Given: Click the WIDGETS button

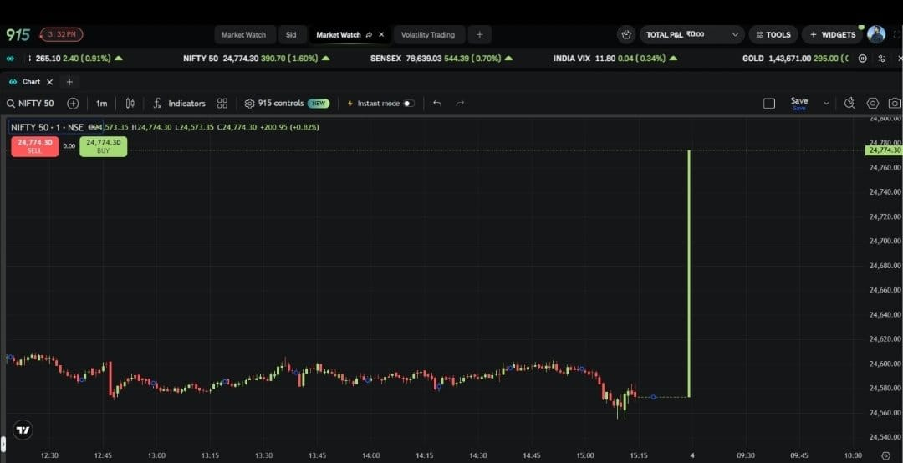Looking at the screenshot, I should pos(832,34).
